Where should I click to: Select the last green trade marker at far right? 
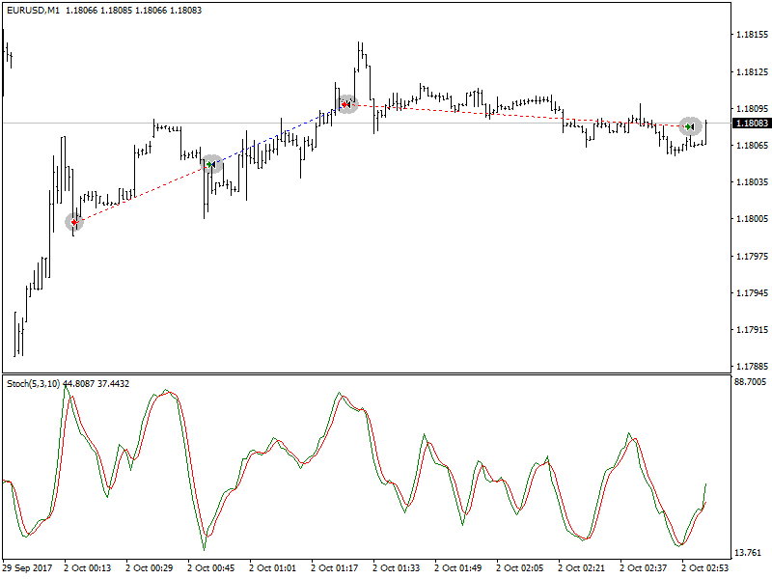coord(689,126)
